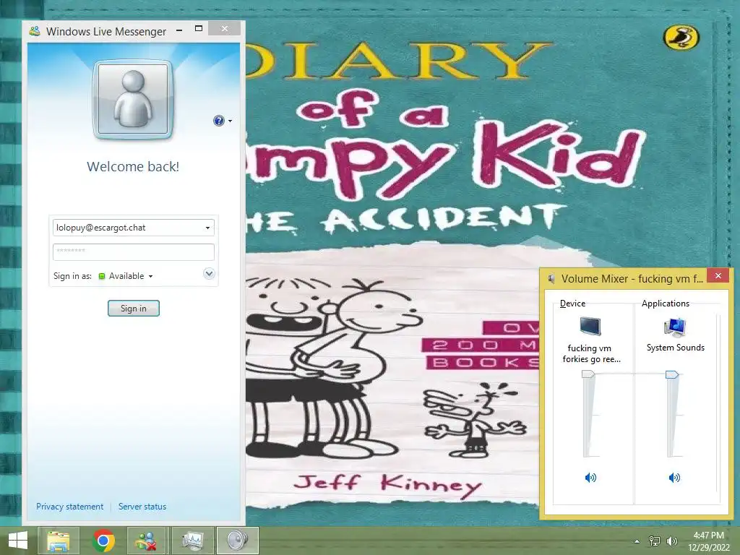The height and width of the screenshot is (555, 740).
Task: Click the 'Welcome back!' text
Action: click(x=133, y=167)
